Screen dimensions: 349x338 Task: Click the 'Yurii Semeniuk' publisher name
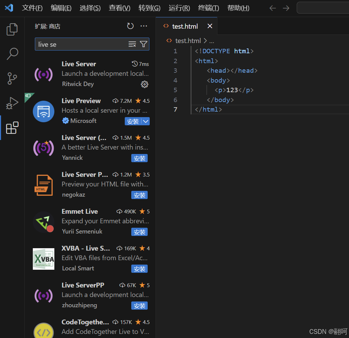click(x=82, y=231)
